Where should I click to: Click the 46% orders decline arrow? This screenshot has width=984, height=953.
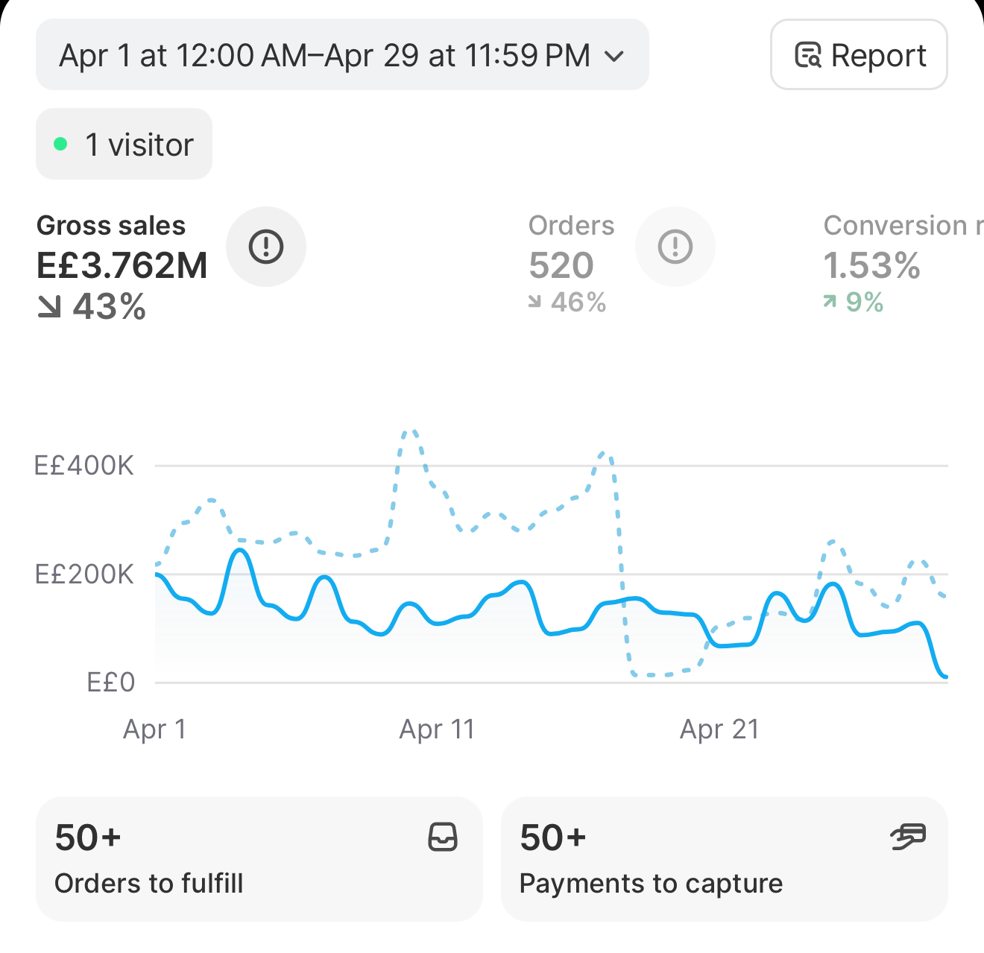point(534,301)
